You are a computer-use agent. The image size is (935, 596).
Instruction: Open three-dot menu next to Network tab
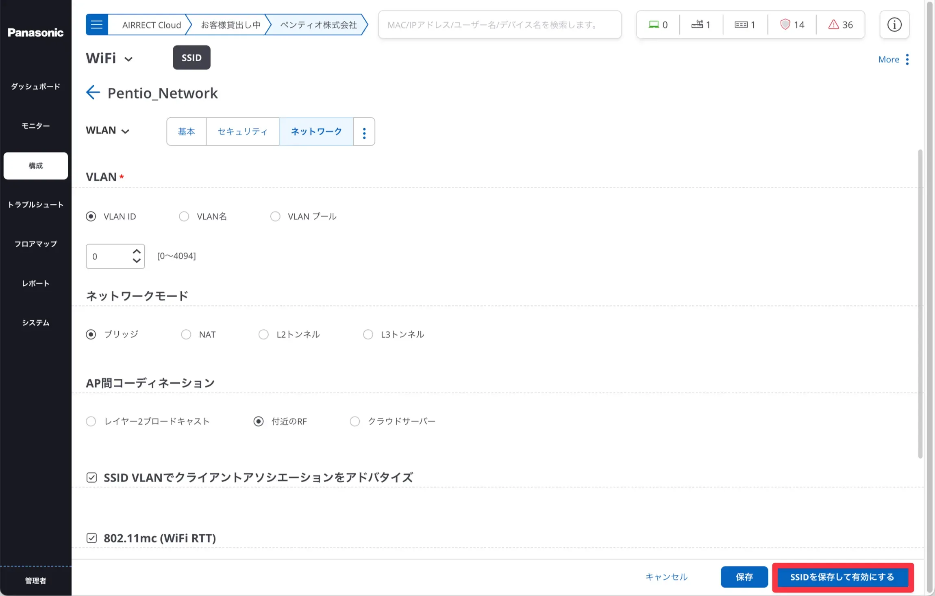(x=364, y=132)
